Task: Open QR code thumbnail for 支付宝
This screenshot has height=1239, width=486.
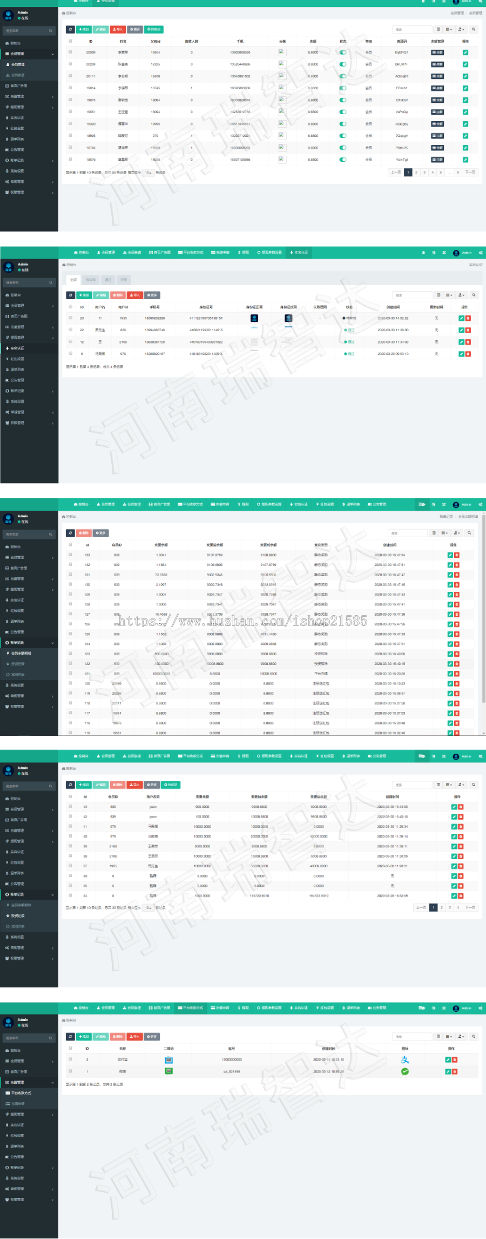Action: coord(168,1060)
